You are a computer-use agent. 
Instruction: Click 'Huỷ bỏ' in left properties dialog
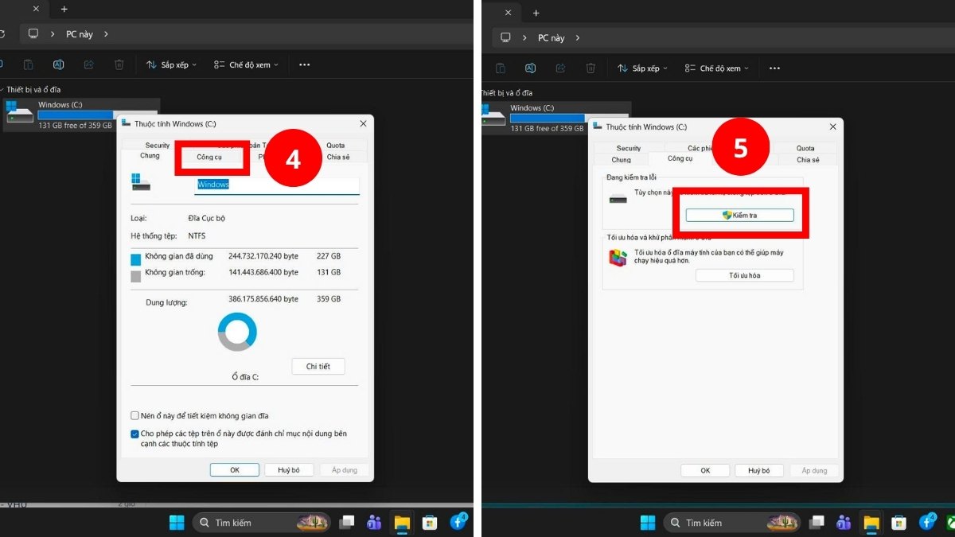pyautogui.click(x=289, y=470)
